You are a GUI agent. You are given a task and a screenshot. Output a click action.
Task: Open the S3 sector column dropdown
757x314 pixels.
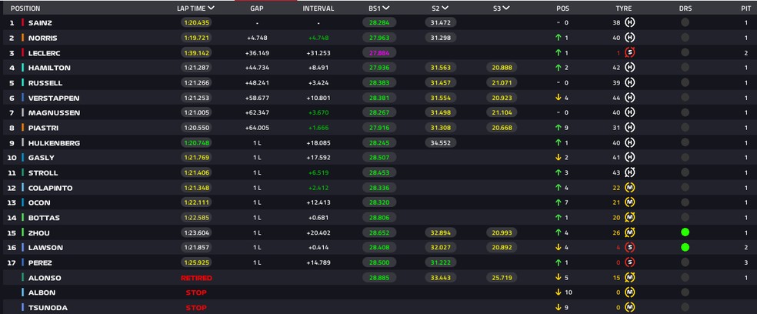click(506, 8)
